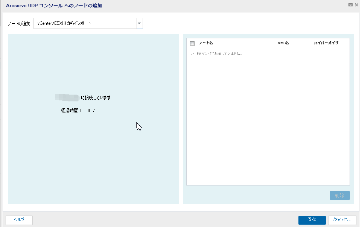Image resolution: width=360 pixels, height=227 pixels.
Task: Click the ハイパーバイザ column header
Action: tap(326, 43)
